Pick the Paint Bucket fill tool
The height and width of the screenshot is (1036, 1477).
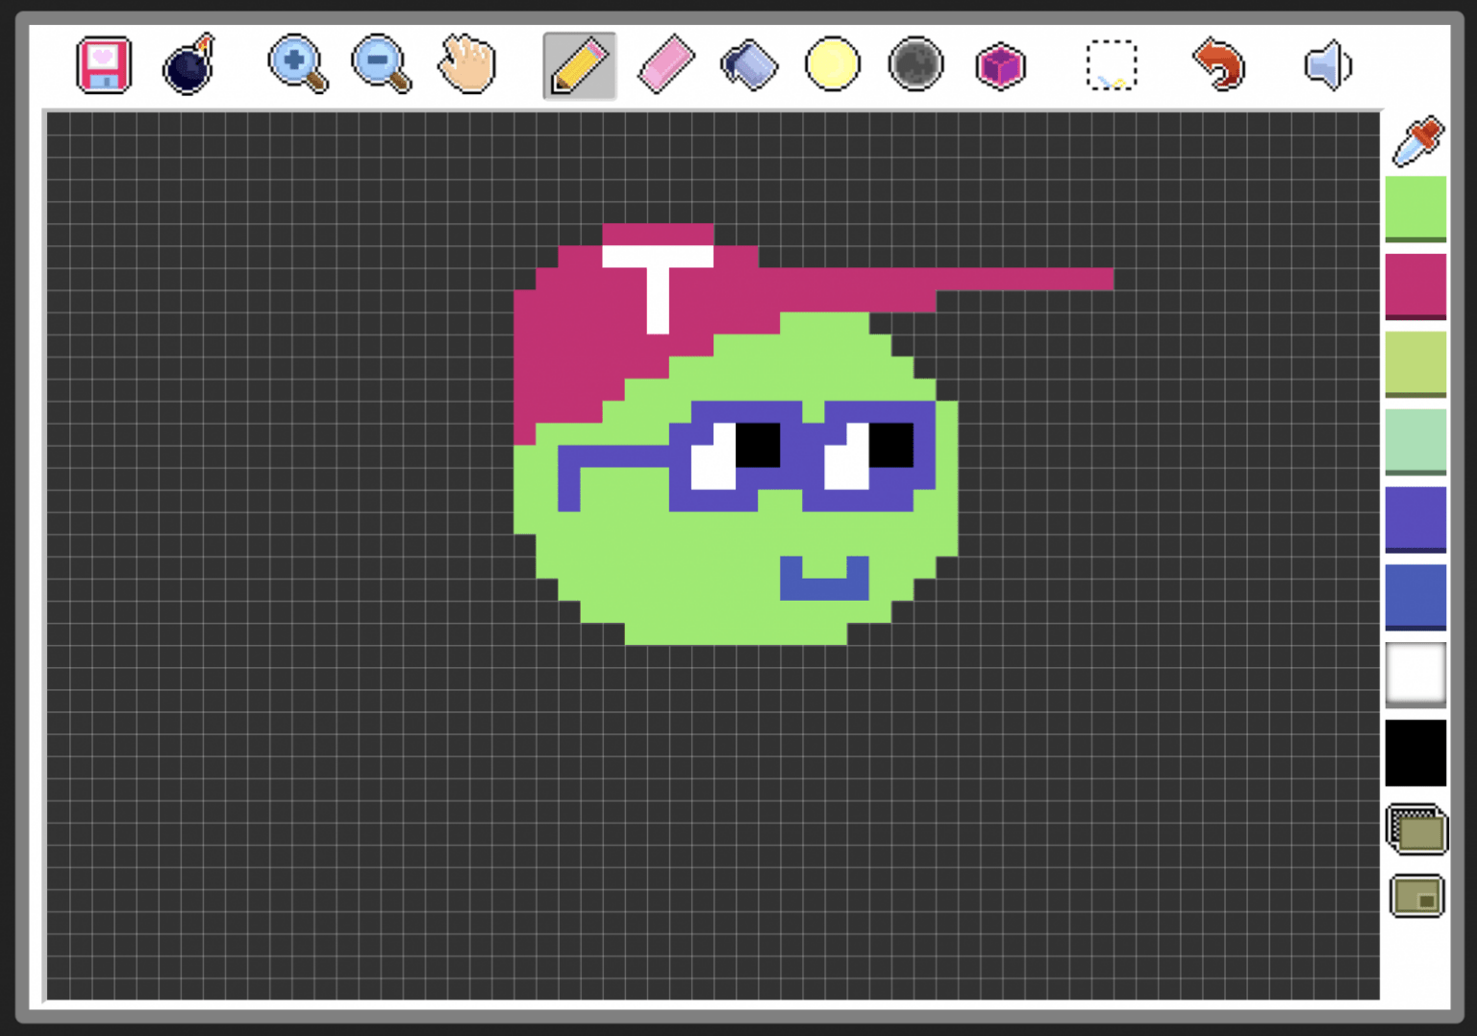pyautogui.click(x=748, y=64)
